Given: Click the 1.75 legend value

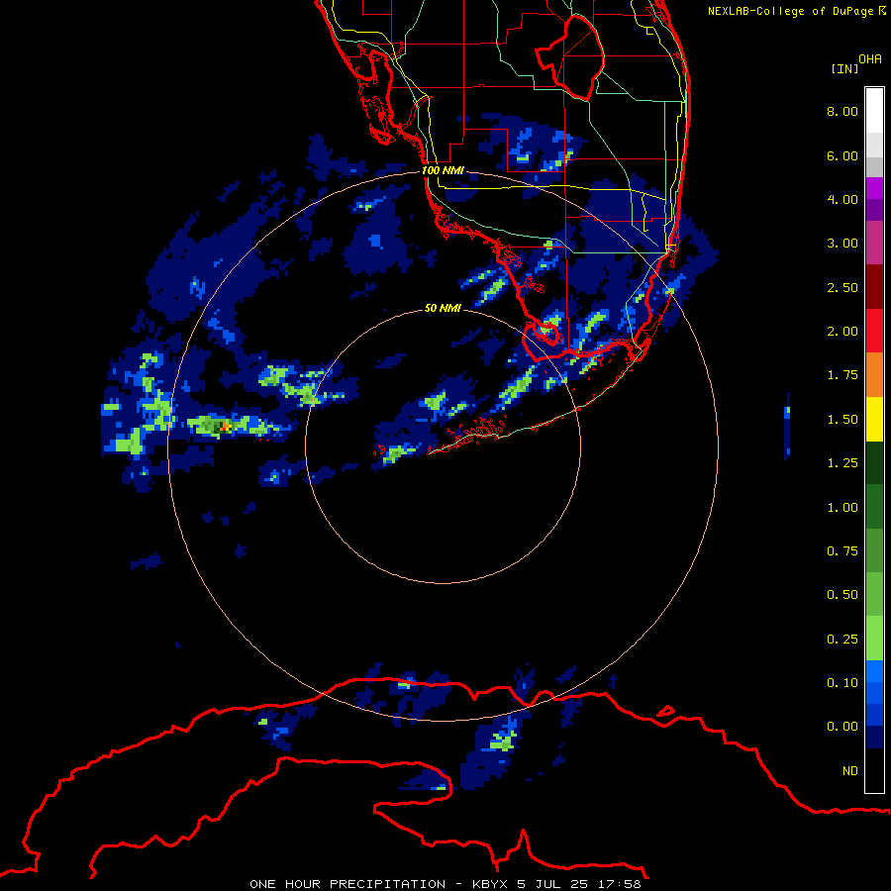Looking at the screenshot, I should (x=842, y=375).
